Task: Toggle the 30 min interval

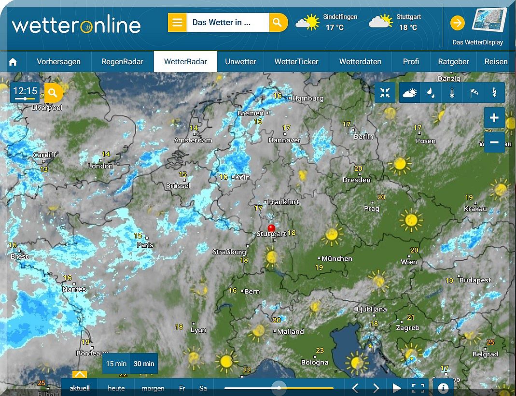Action: [x=144, y=364]
